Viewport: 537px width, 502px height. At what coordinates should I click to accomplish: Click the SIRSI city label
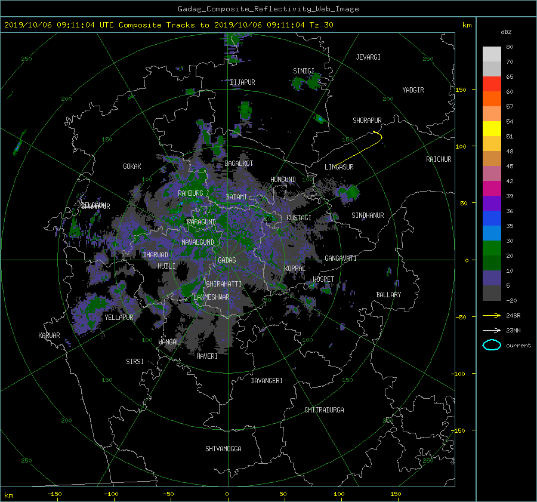pos(135,362)
